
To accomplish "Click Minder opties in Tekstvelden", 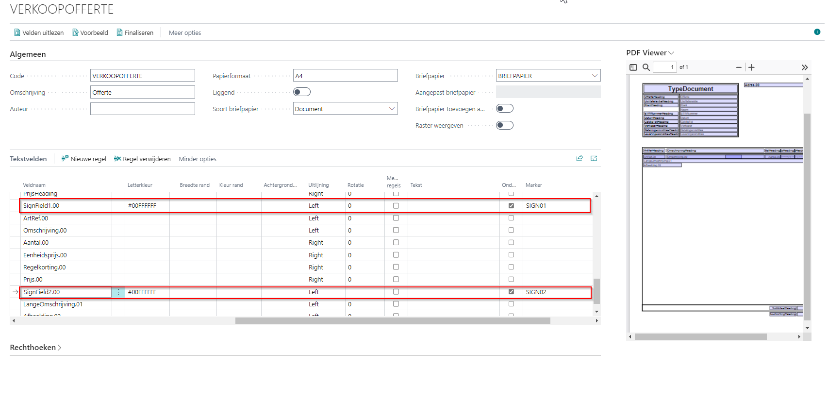I will pyautogui.click(x=197, y=159).
